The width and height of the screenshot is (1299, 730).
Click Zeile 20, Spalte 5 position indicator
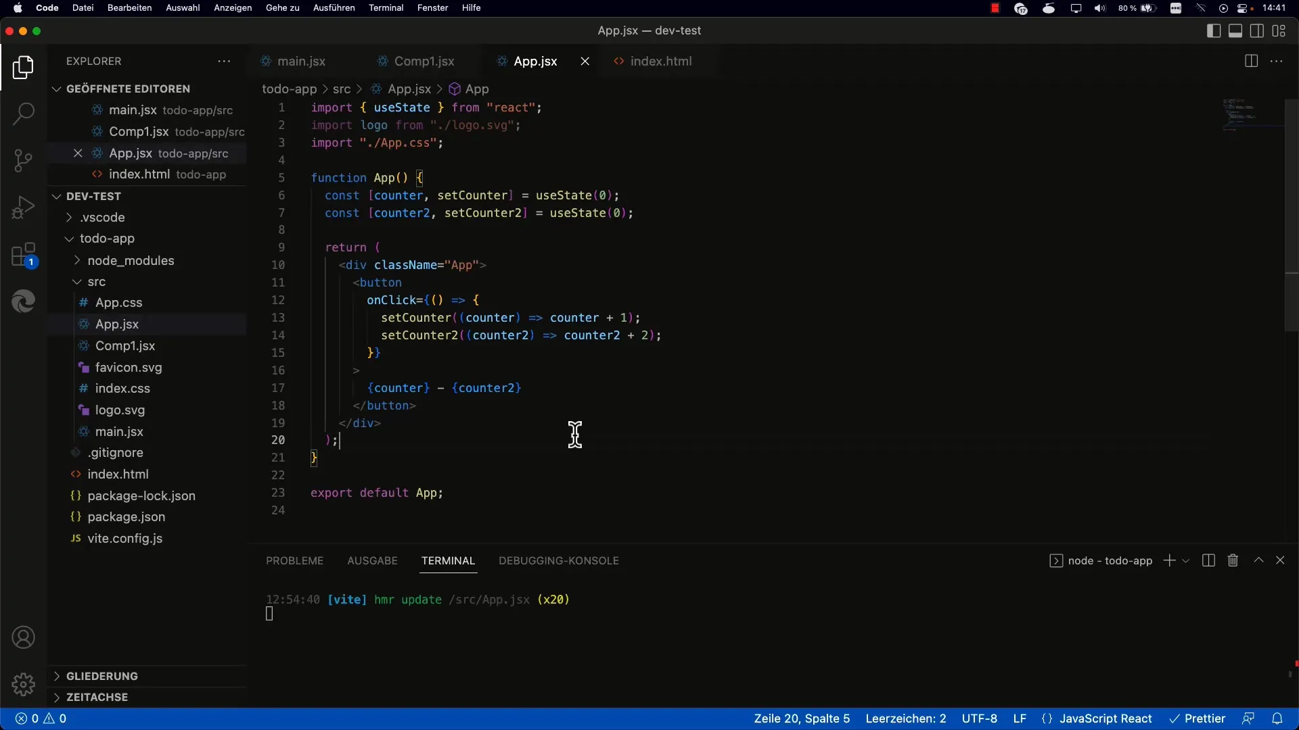click(802, 719)
